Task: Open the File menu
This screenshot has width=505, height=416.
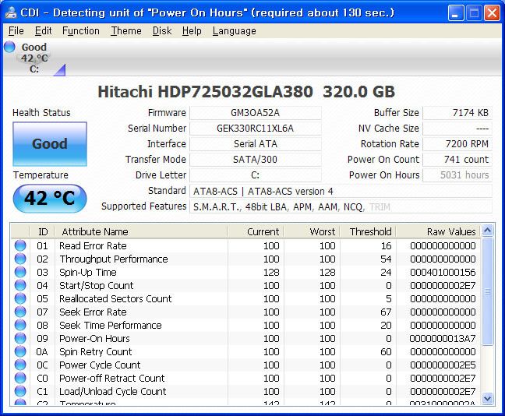Action: [x=16, y=31]
